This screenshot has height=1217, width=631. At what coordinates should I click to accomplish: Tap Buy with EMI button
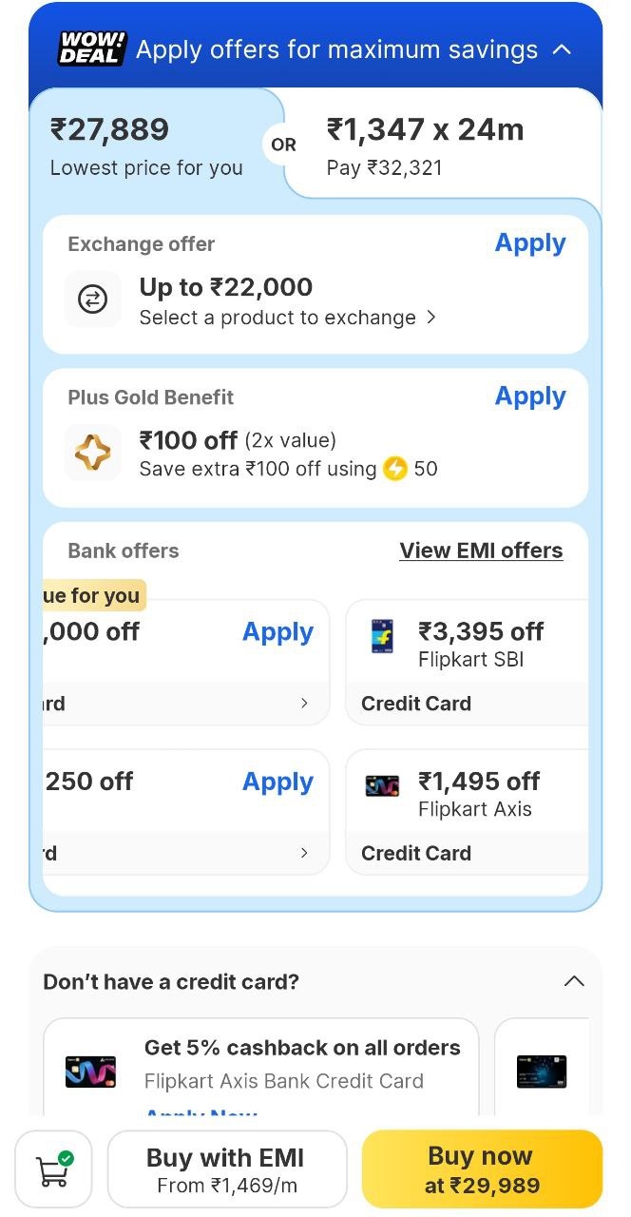(226, 1169)
